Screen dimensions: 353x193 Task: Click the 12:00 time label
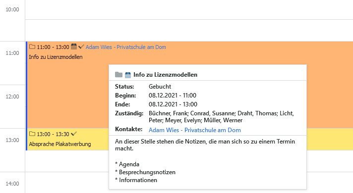pos(12,96)
